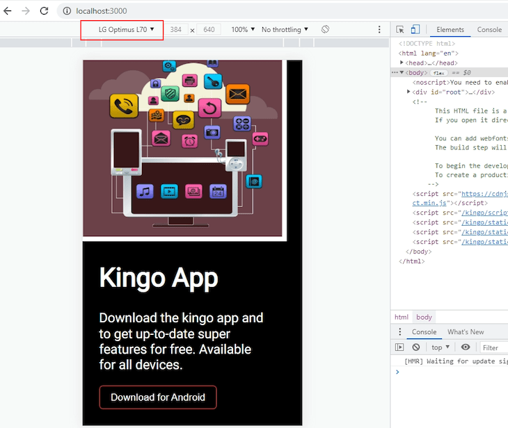508x428 pixels.
Task: Clear the console with the block icon
Action: 416,347
